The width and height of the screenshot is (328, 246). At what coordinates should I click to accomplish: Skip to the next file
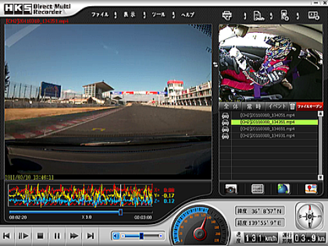[x=90, y=236]
